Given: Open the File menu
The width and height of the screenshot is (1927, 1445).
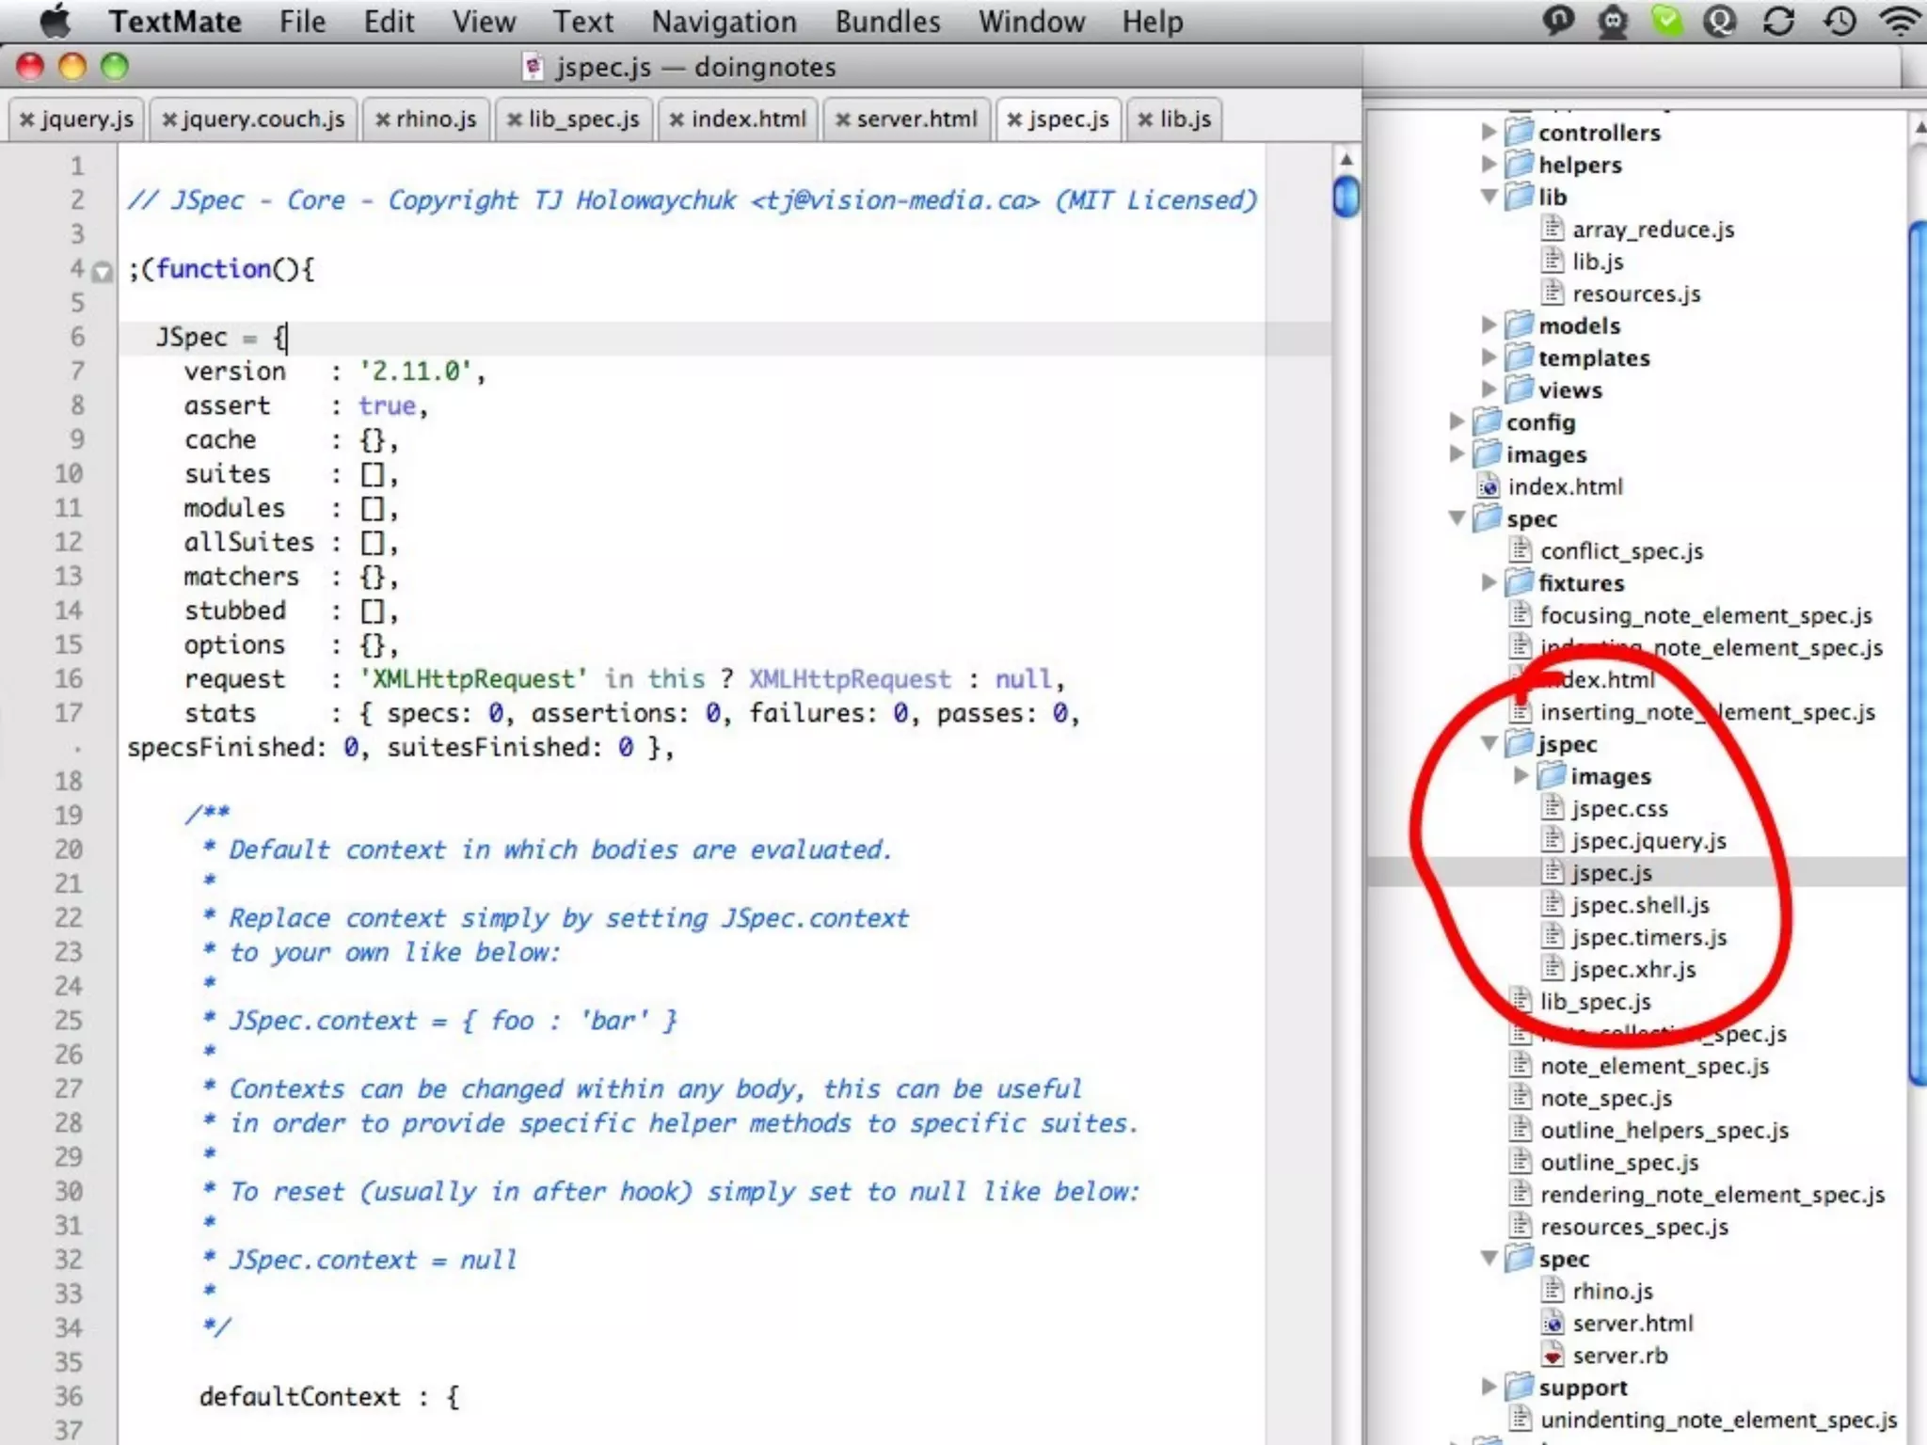Looking at the screenshot, I should pos(302,21).
